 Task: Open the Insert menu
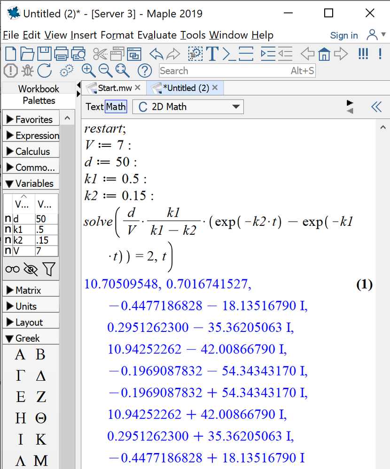click(x=84, y=35)
